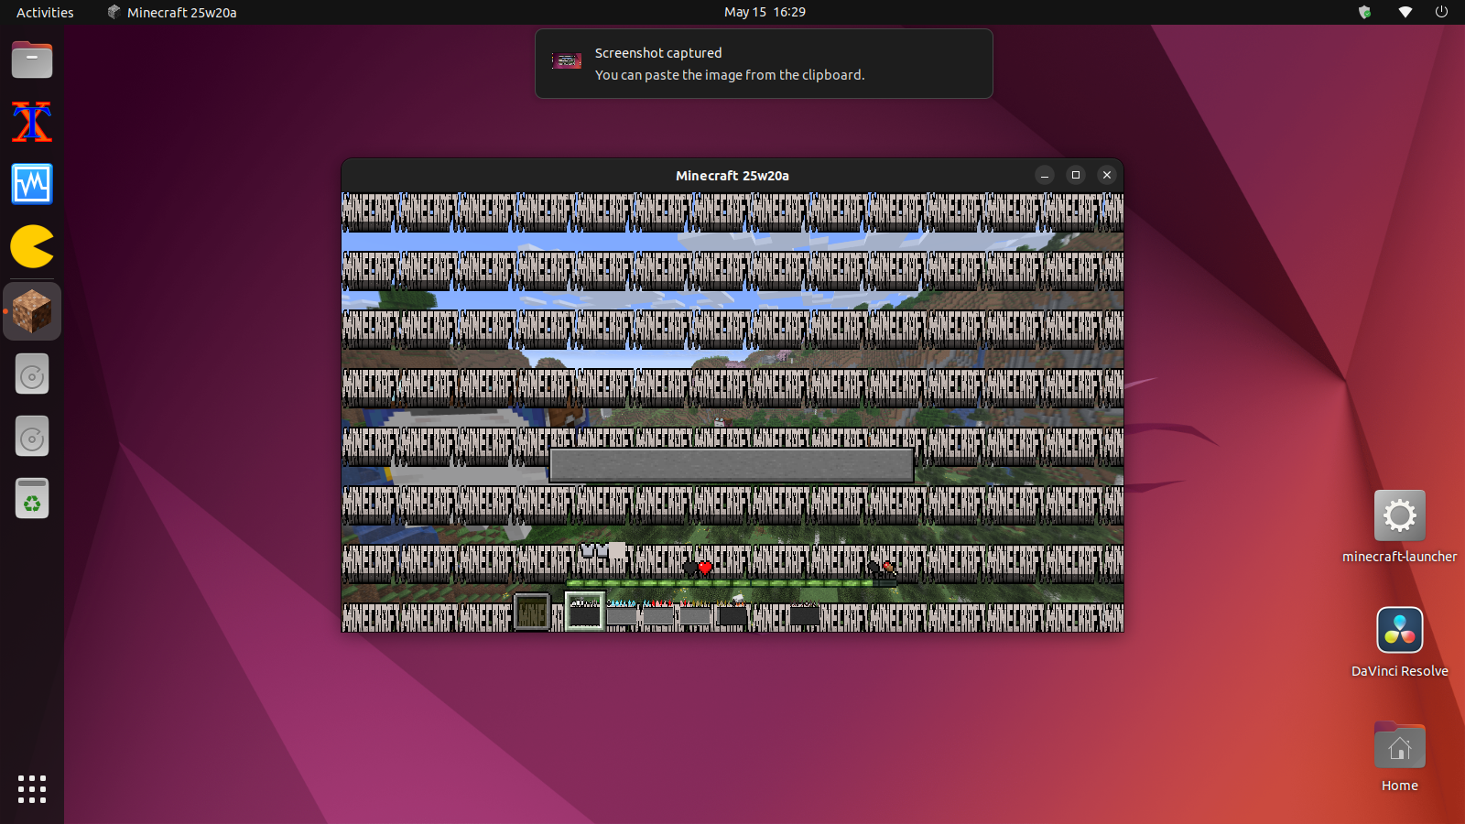Click the hunger drumstick icon in Minecraft

coord(888,568)
